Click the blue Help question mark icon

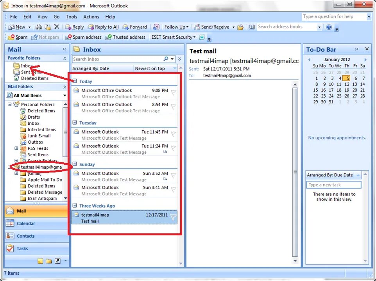[329, 27]
